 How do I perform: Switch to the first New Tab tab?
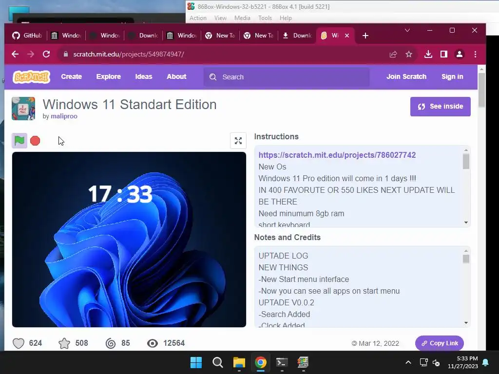(220, 36)
